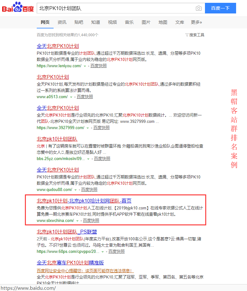
Task: Open 百度快照 for 68ps.com result
Action: (x=116, y=252)
